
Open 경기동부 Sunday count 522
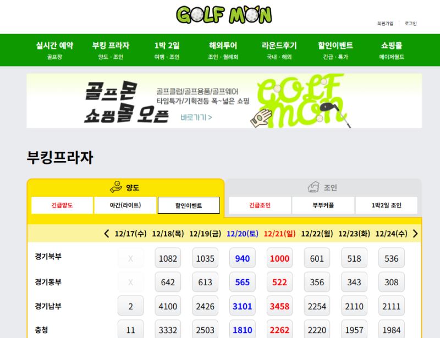coord(280,282)
